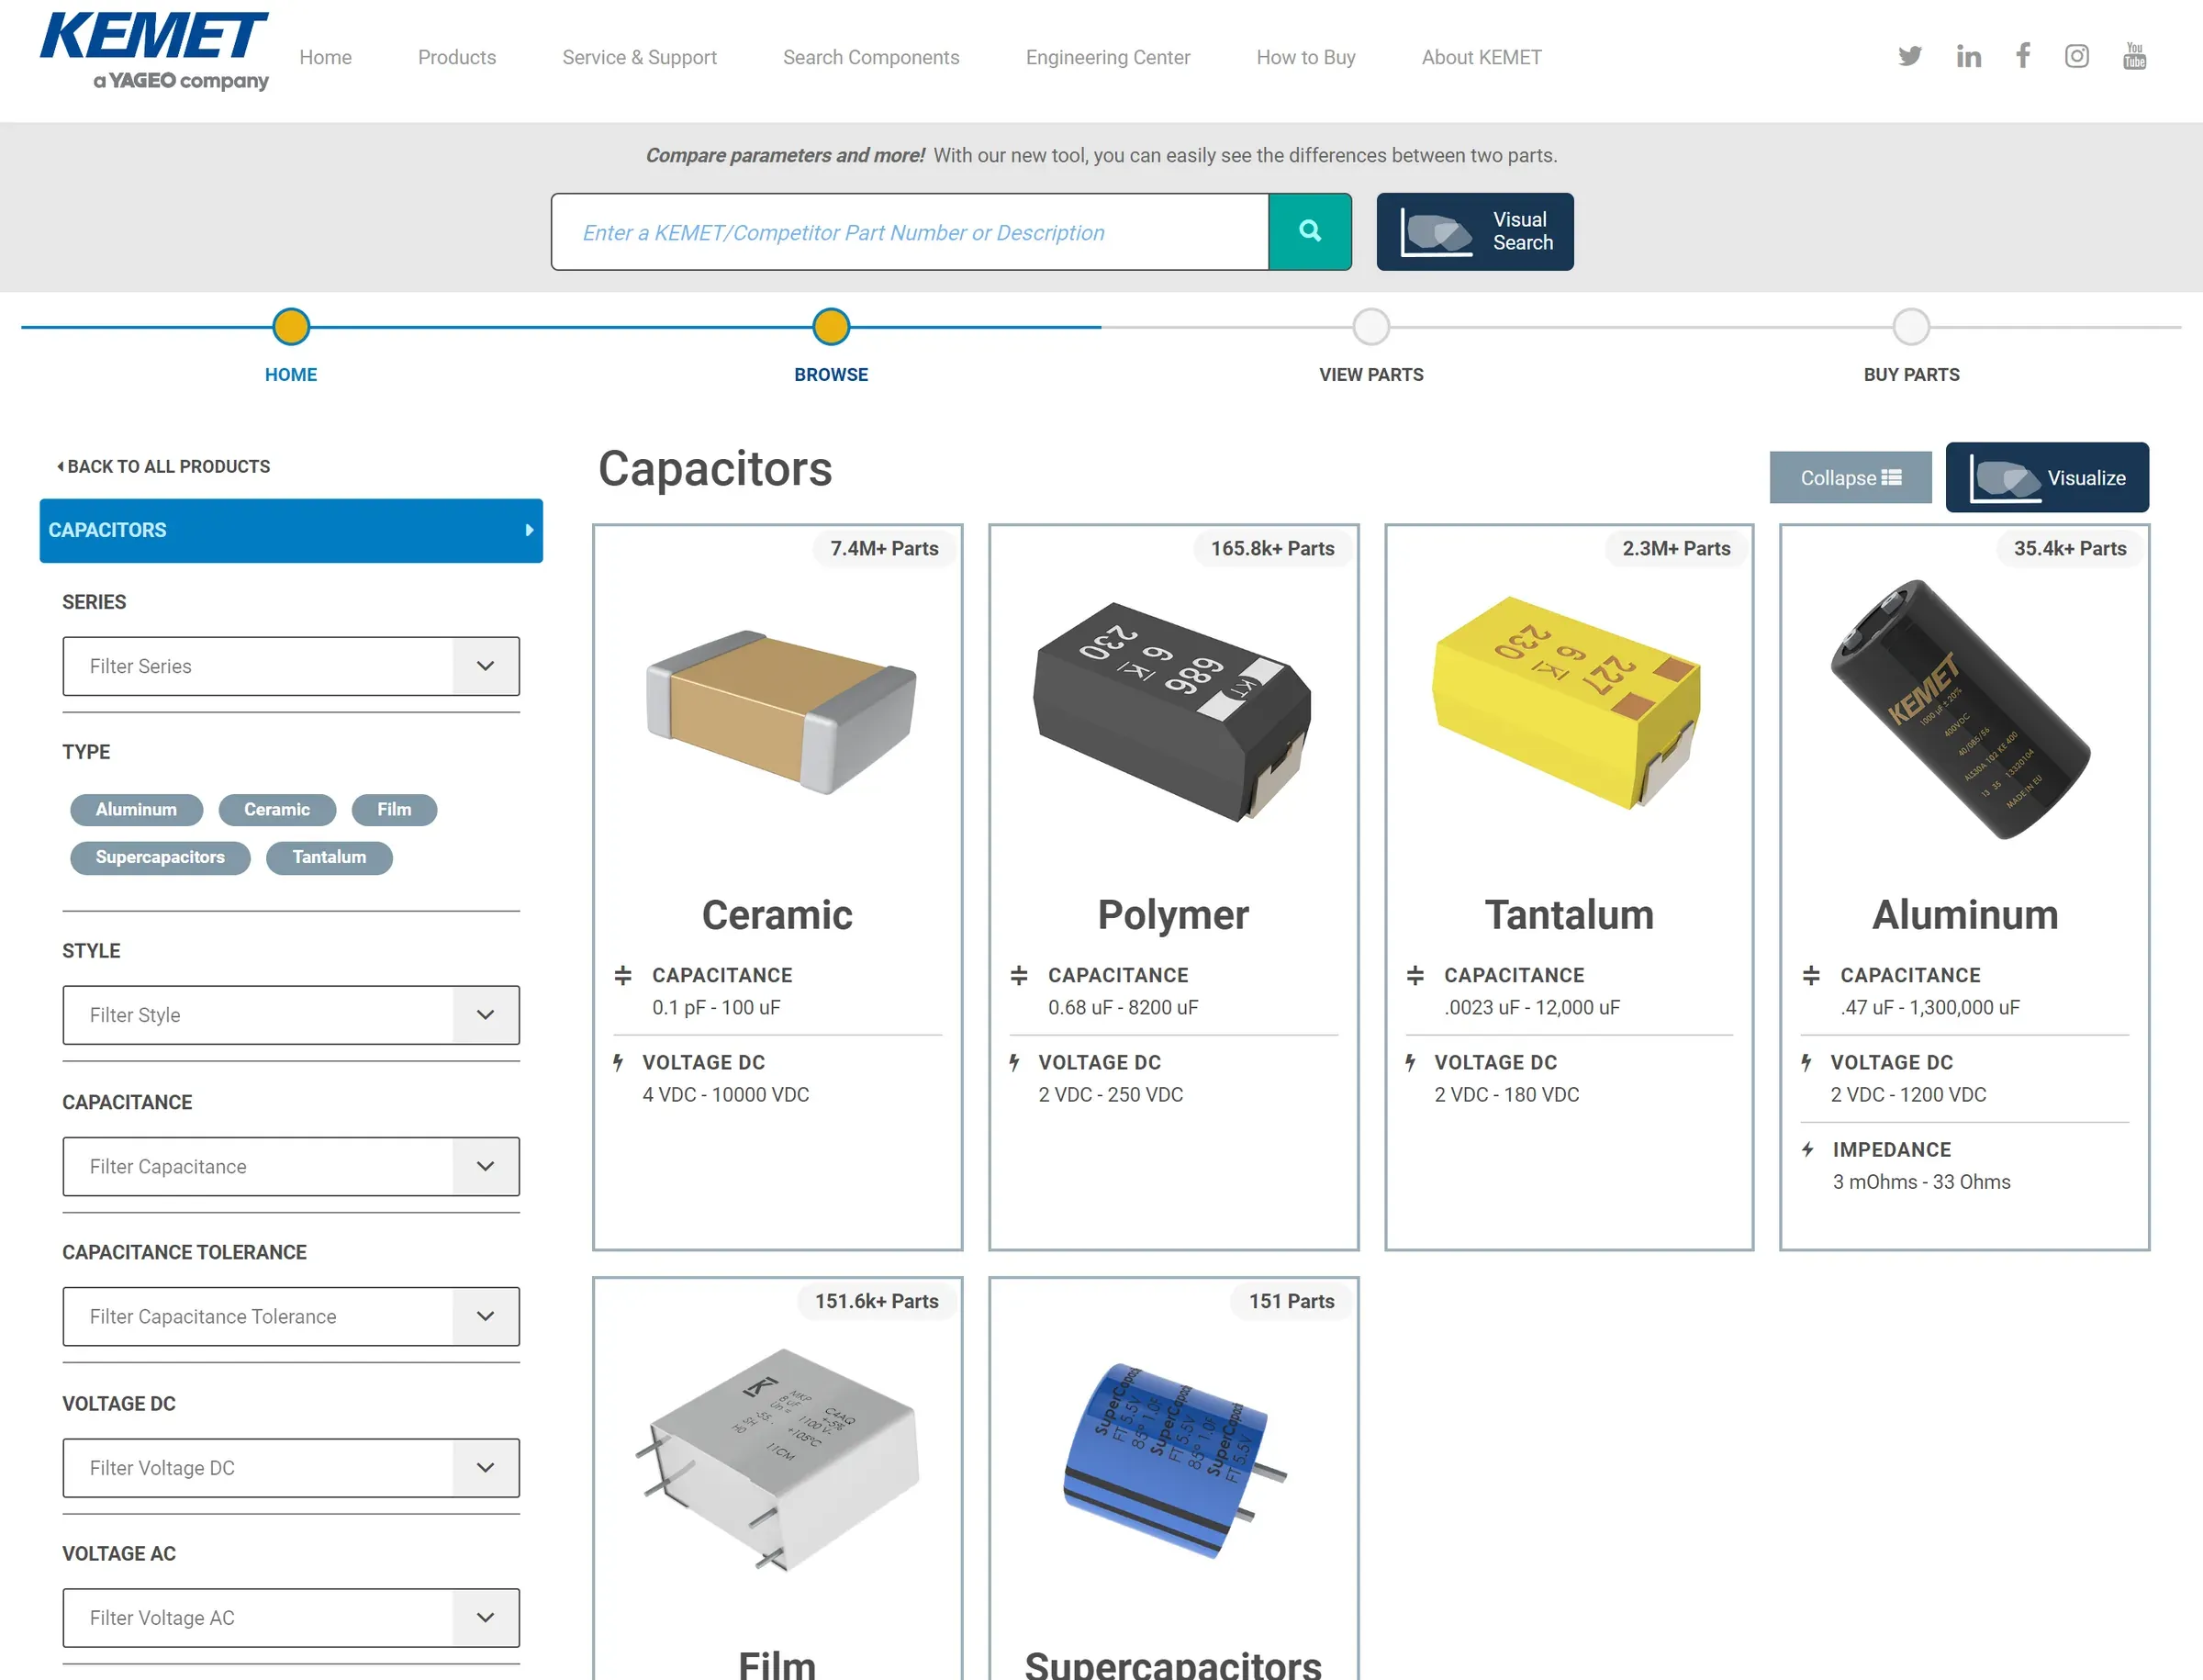Open the Service & Support menu
The height and width of the screenshot is (1680, 2203).
pyautogui.click(x=639, y=57)
